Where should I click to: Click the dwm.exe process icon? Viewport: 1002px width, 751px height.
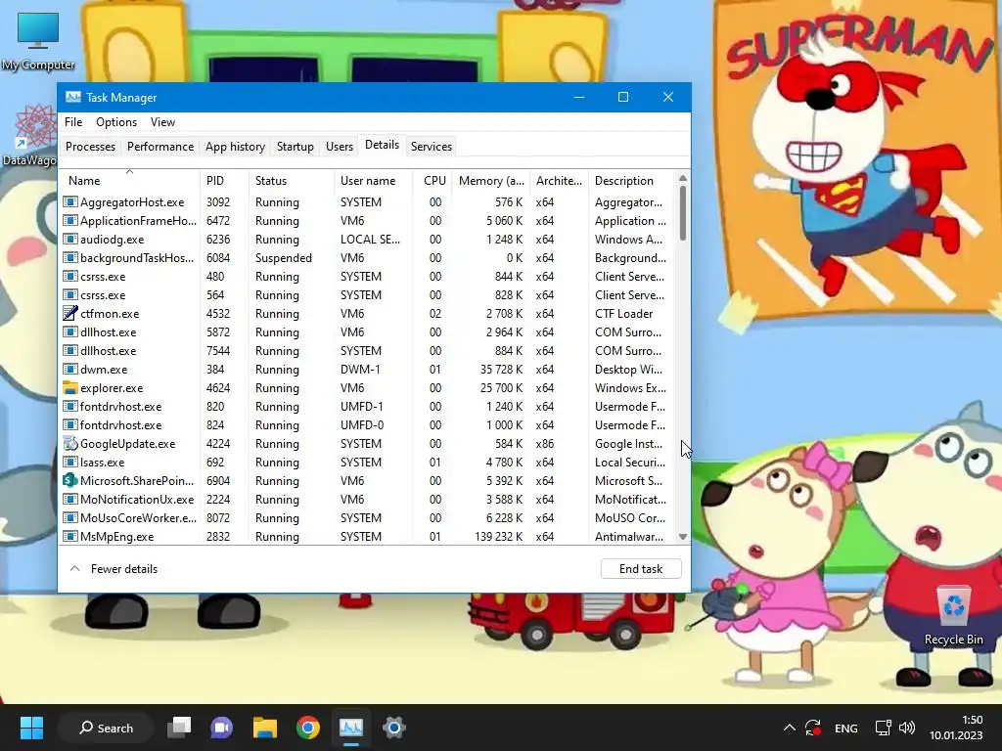tap(70, 369)
